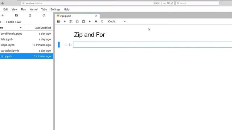Open the Tabs menu
This screenshot has height=130, width=232.
pyautogui.click(x=44, y=9)
